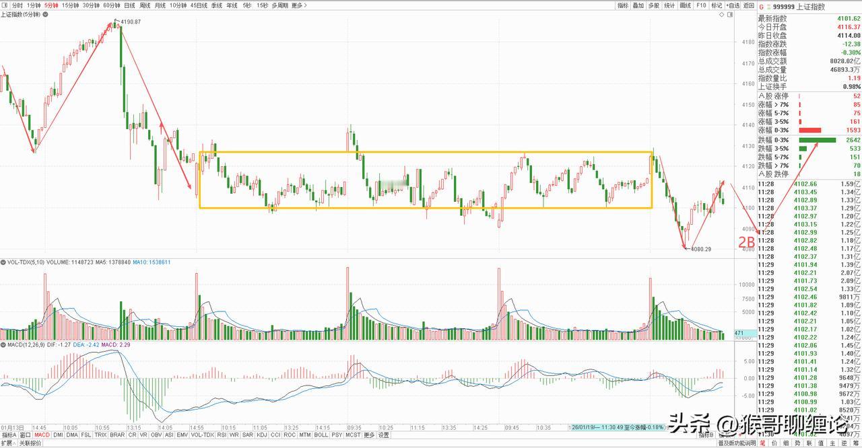Open the 关联报价 tab
Viewport: 862px width, 448px height.
pyautogui.click(x=31, y=443)
